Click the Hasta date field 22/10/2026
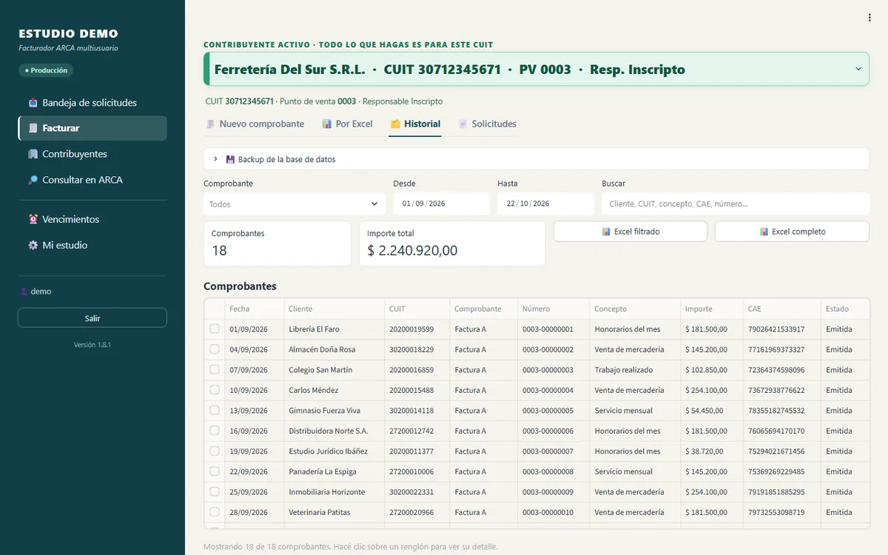Image resolution: width=888 pixels, height=555 pixels. [x=546, y=204]
